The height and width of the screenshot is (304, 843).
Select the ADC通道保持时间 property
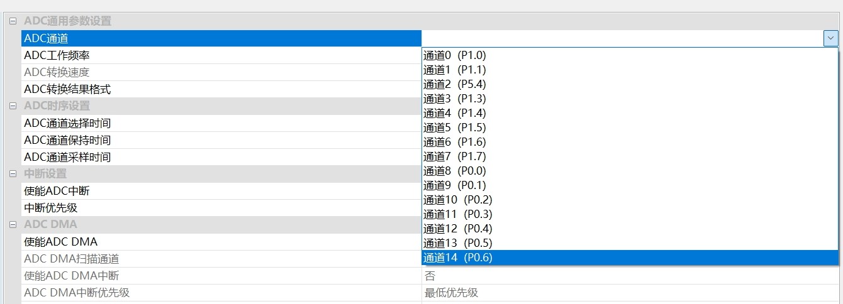pyautogui.click(x=221, y=140)
